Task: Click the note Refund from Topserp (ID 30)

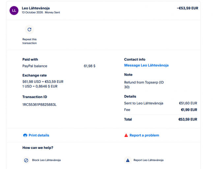Action: [144, 84]
